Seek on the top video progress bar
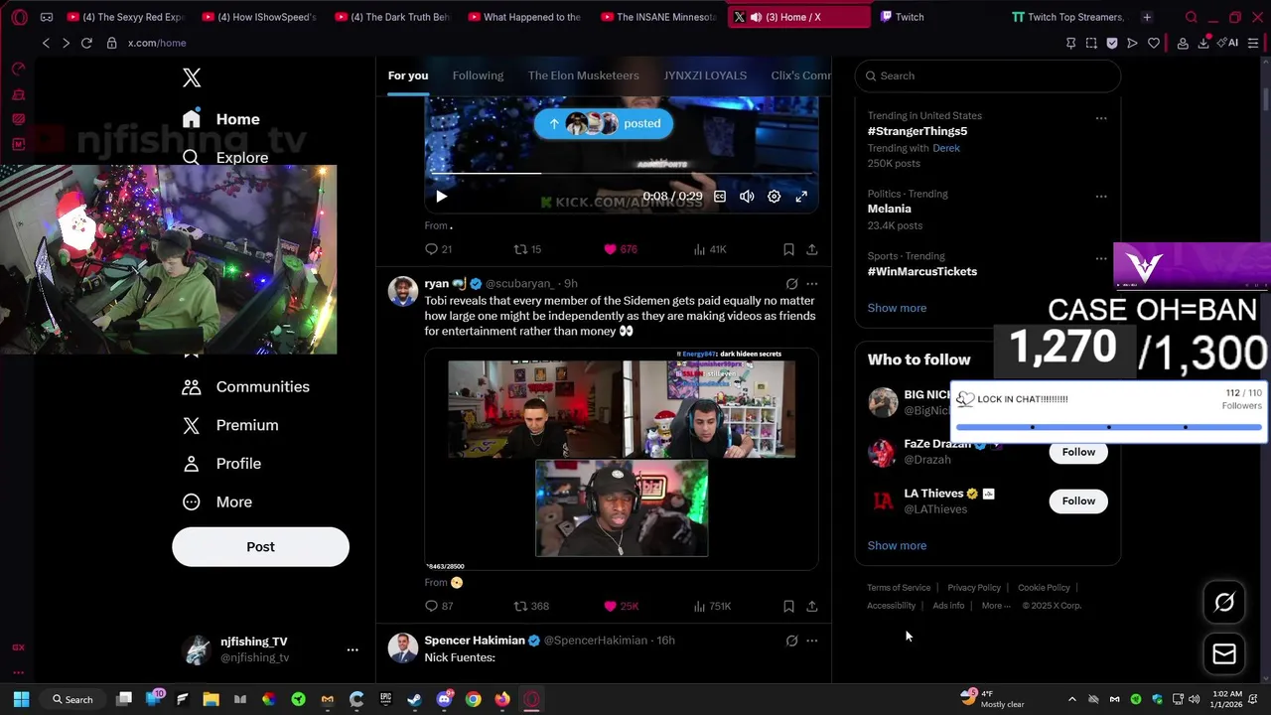Viewport: 1271px width, 715px height. tap(622, 173)
